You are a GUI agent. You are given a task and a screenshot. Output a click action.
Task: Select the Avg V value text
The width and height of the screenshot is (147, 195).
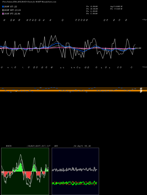tap(116, 6)
